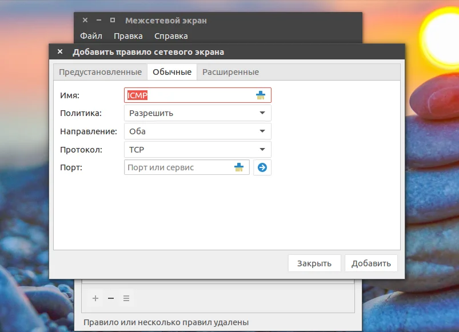Minimize the Межсетевой экран window

point(99,20)
